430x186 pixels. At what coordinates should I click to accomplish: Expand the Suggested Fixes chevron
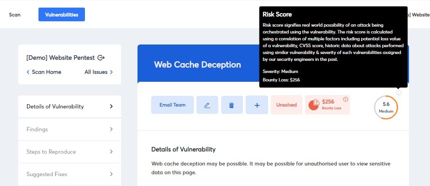111,174
